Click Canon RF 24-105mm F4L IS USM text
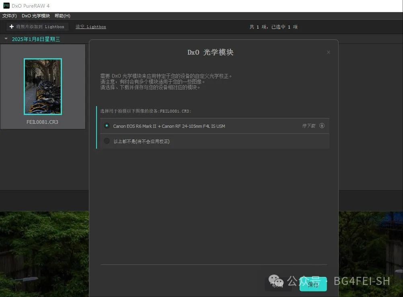The width and height of the screenshot is (403, 297). (193, 126)
